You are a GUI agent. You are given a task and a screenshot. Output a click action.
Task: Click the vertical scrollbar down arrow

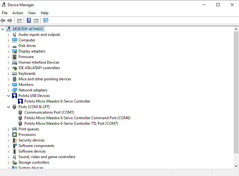(x=236, y=166)
